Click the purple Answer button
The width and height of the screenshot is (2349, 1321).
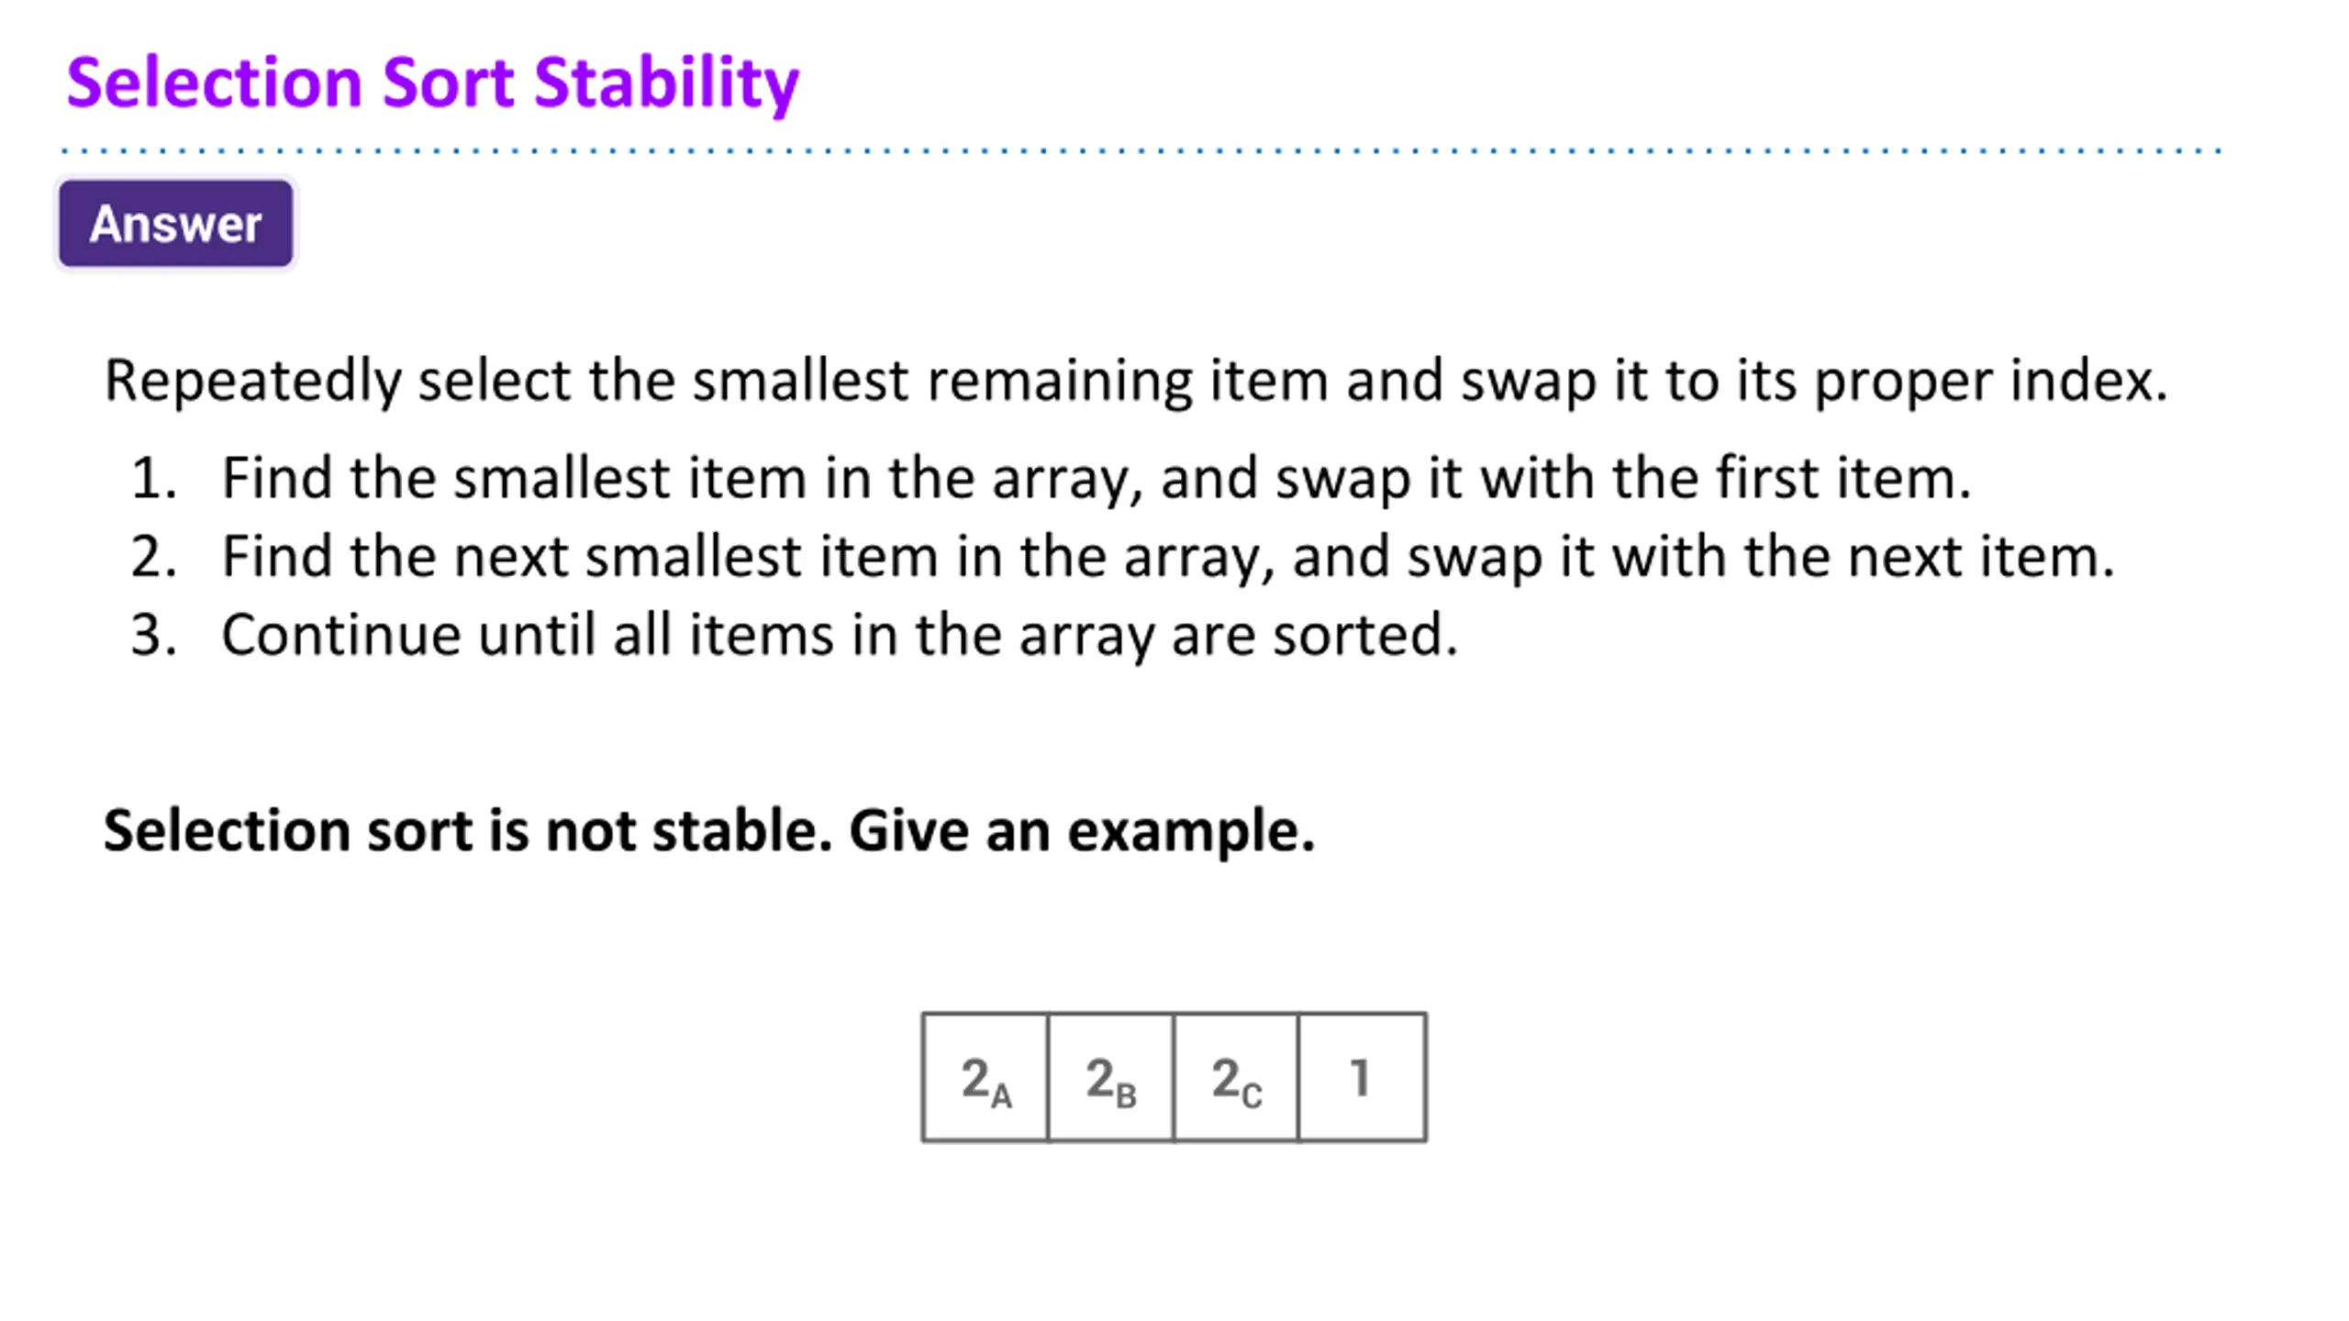click(x=175, y=224)
